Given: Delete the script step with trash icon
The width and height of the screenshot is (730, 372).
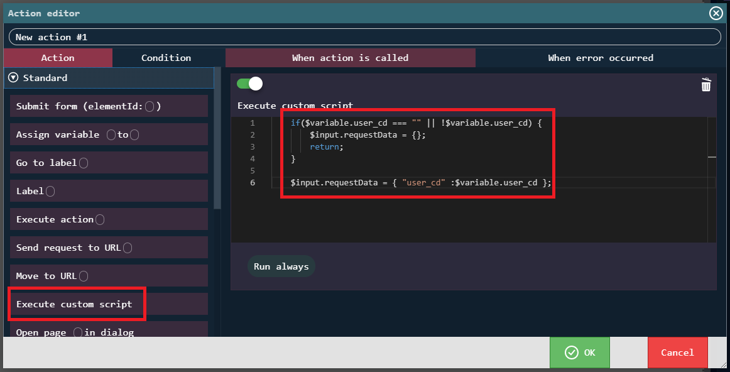Looking at the screenshot, I should click(x=706, y=85).
